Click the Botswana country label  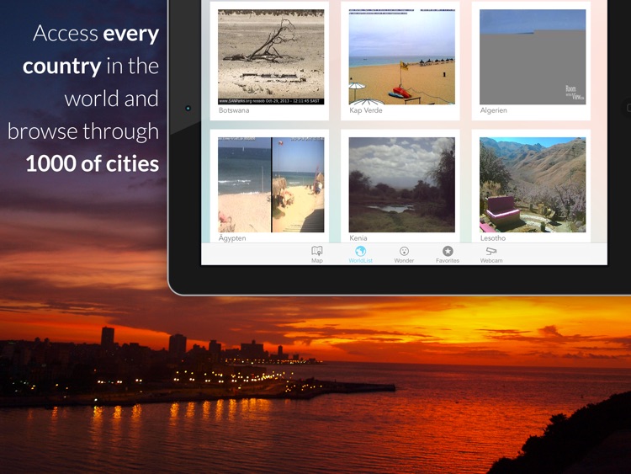click(x=234, y=110)
